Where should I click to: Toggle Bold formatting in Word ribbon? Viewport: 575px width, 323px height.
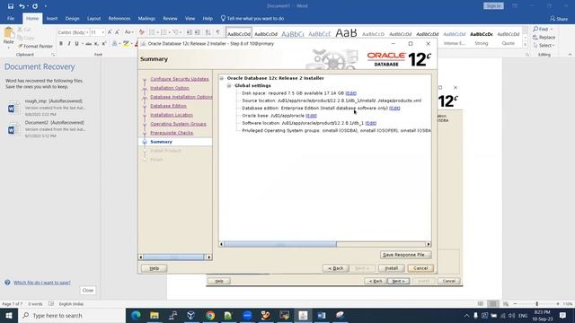[x=61, y=44]
